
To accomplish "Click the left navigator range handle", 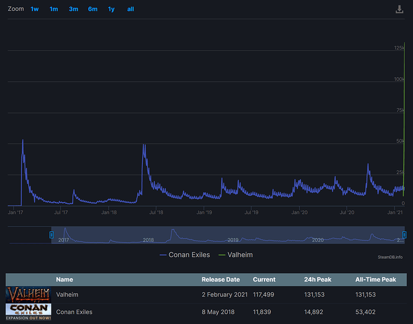I will [x=51, y=235].
